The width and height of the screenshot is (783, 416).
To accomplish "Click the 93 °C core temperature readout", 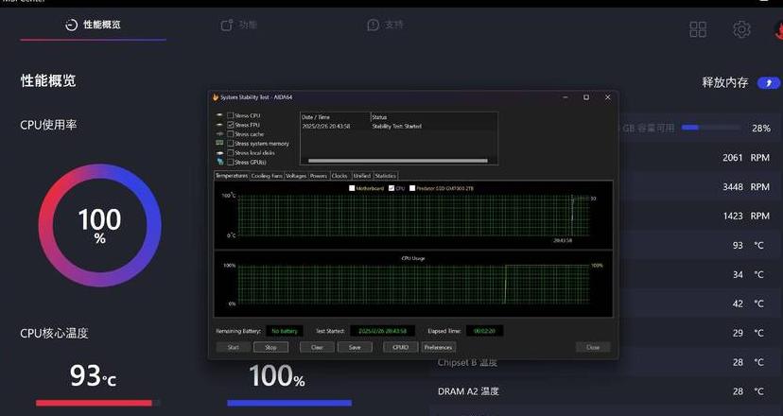I will pos(93,375).
